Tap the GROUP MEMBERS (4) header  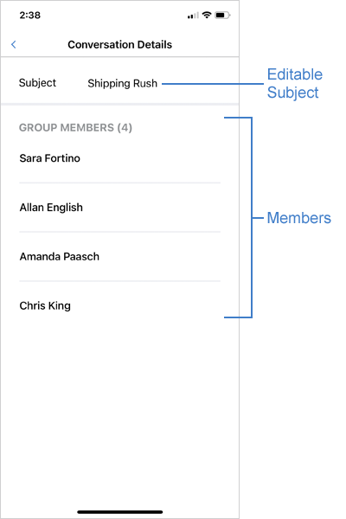click(75, 127)
